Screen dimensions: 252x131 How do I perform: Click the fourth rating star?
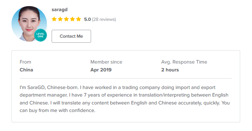pos(72,19)
